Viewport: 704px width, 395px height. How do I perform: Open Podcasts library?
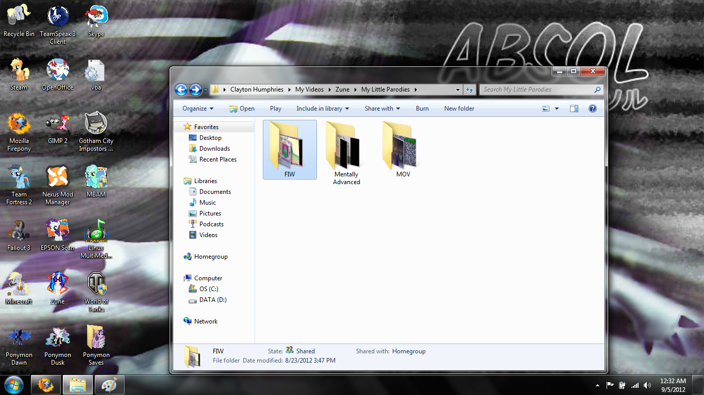[211, 224]
